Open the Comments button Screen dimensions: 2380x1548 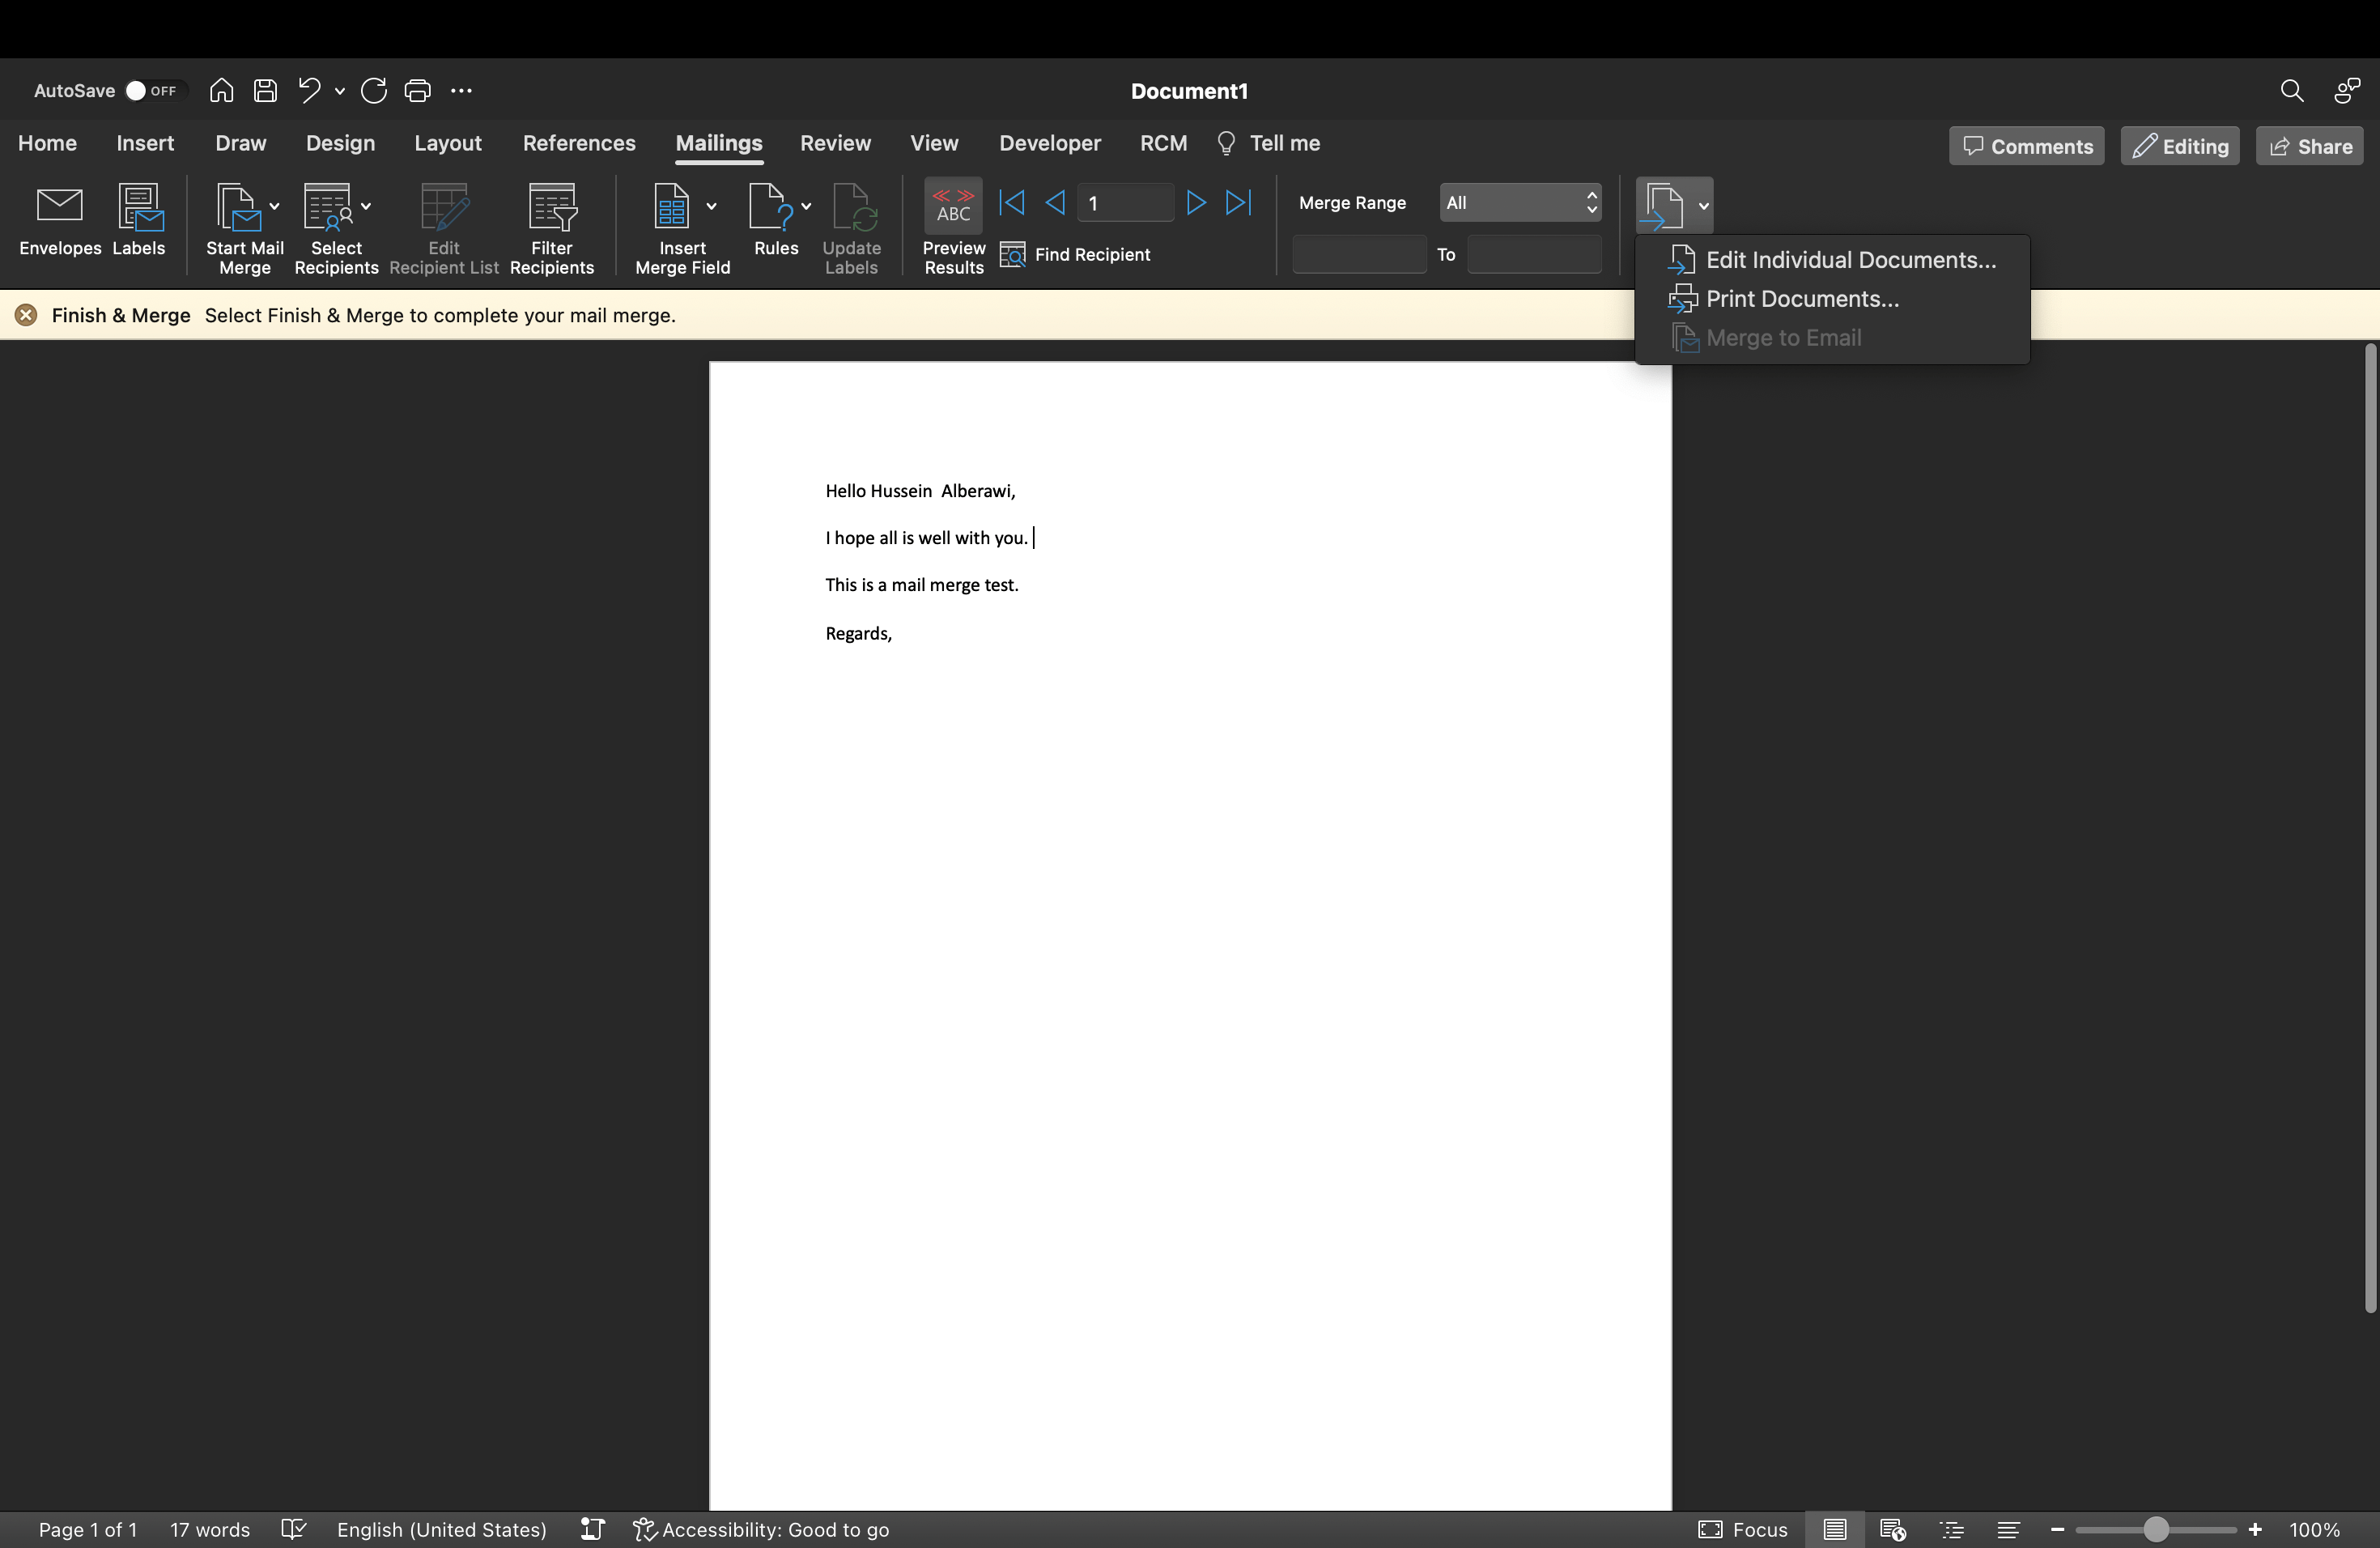coord(2026,146)
